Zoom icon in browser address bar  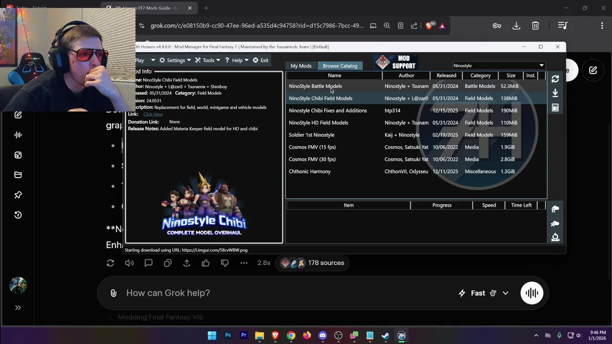(387, 26)
